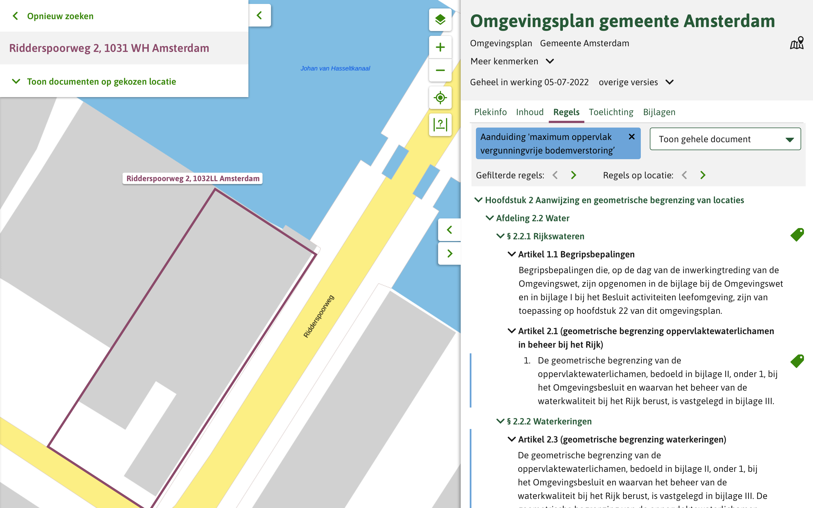Expand 'Meer kenmerken' details
813x508 pixels.
(512, 61)
